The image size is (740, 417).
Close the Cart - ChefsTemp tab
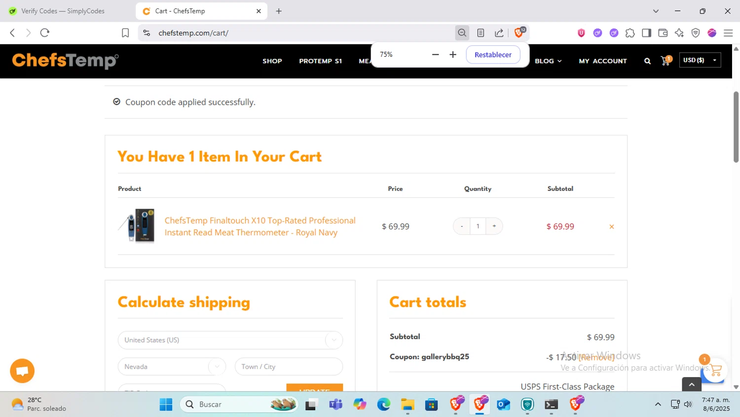[259, 11]
